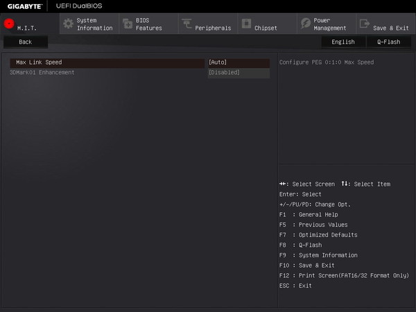The width and height of the screenshot is (416, 312).
Task: Click the red M.I.T. circle icon
Action: (x=9, y=24)
